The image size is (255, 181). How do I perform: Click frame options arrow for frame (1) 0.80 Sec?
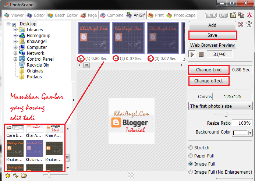81,58
